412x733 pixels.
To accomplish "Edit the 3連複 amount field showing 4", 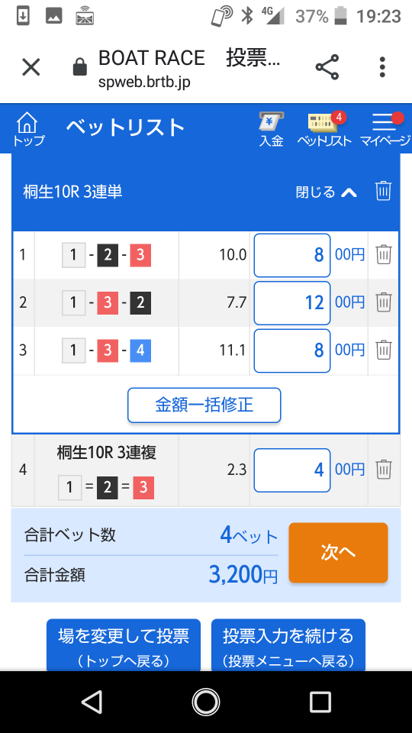I will 292,470.
